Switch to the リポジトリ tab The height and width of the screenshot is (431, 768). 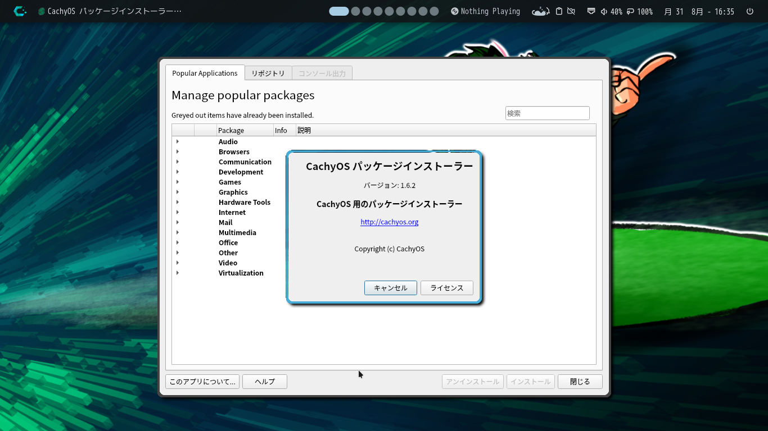(x=268, y=74)
